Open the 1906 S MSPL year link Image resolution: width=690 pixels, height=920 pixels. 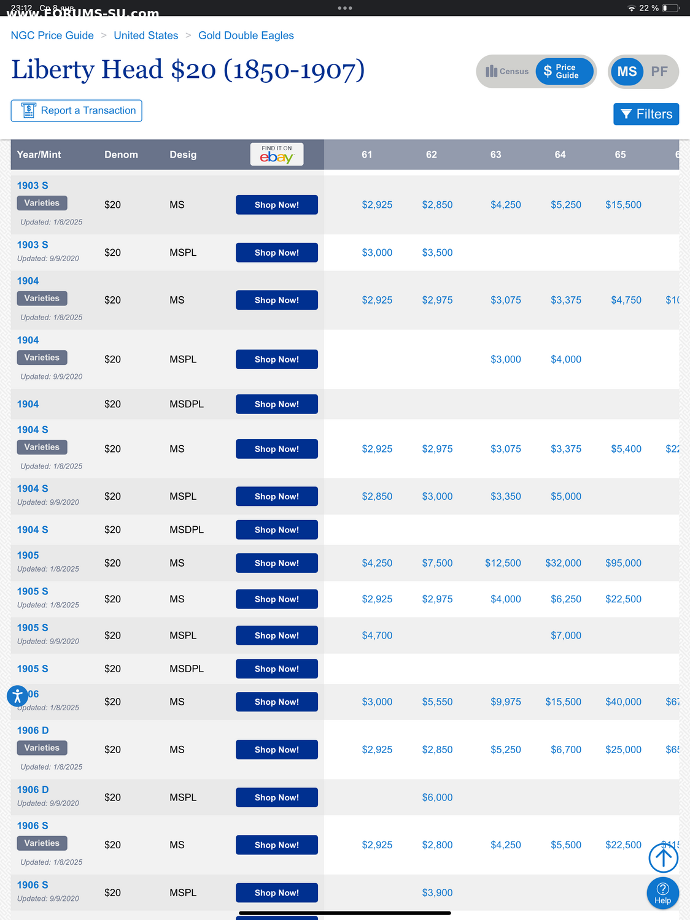point(33,885)
